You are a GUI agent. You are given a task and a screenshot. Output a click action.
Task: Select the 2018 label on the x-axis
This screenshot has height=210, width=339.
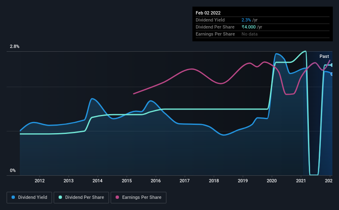coord(214,181)
